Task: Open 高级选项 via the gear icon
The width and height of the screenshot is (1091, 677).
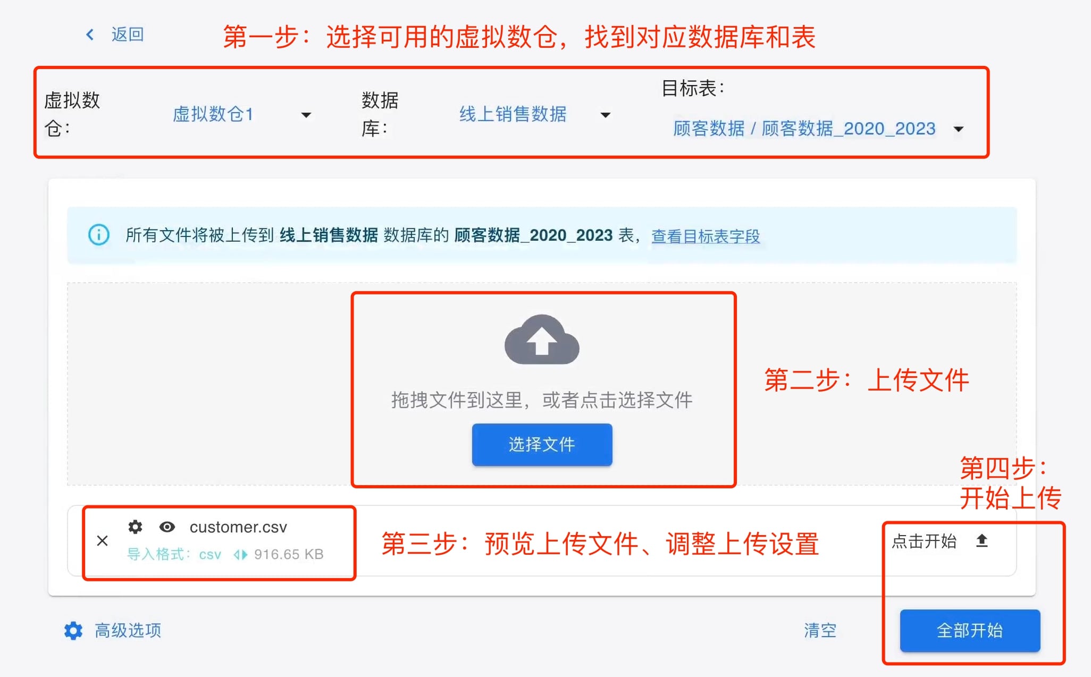Action: [x=73, y=631]
